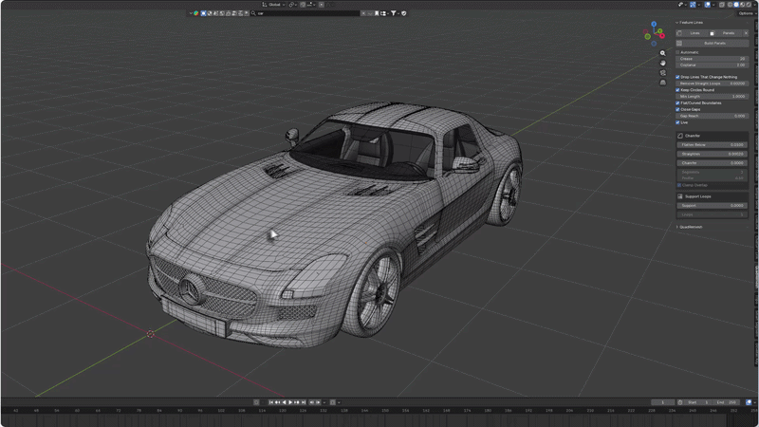Open the snapping options dropdown

coord(310,5)
